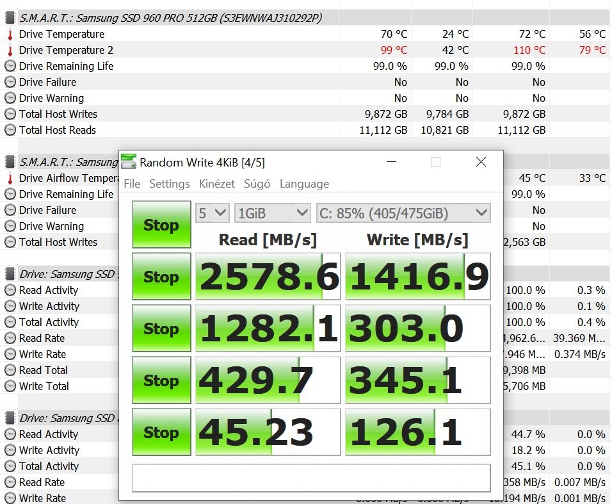Click chip icon of second Drive: Samsung SSD header
This screenshot has width=612, height=504.
10,418
